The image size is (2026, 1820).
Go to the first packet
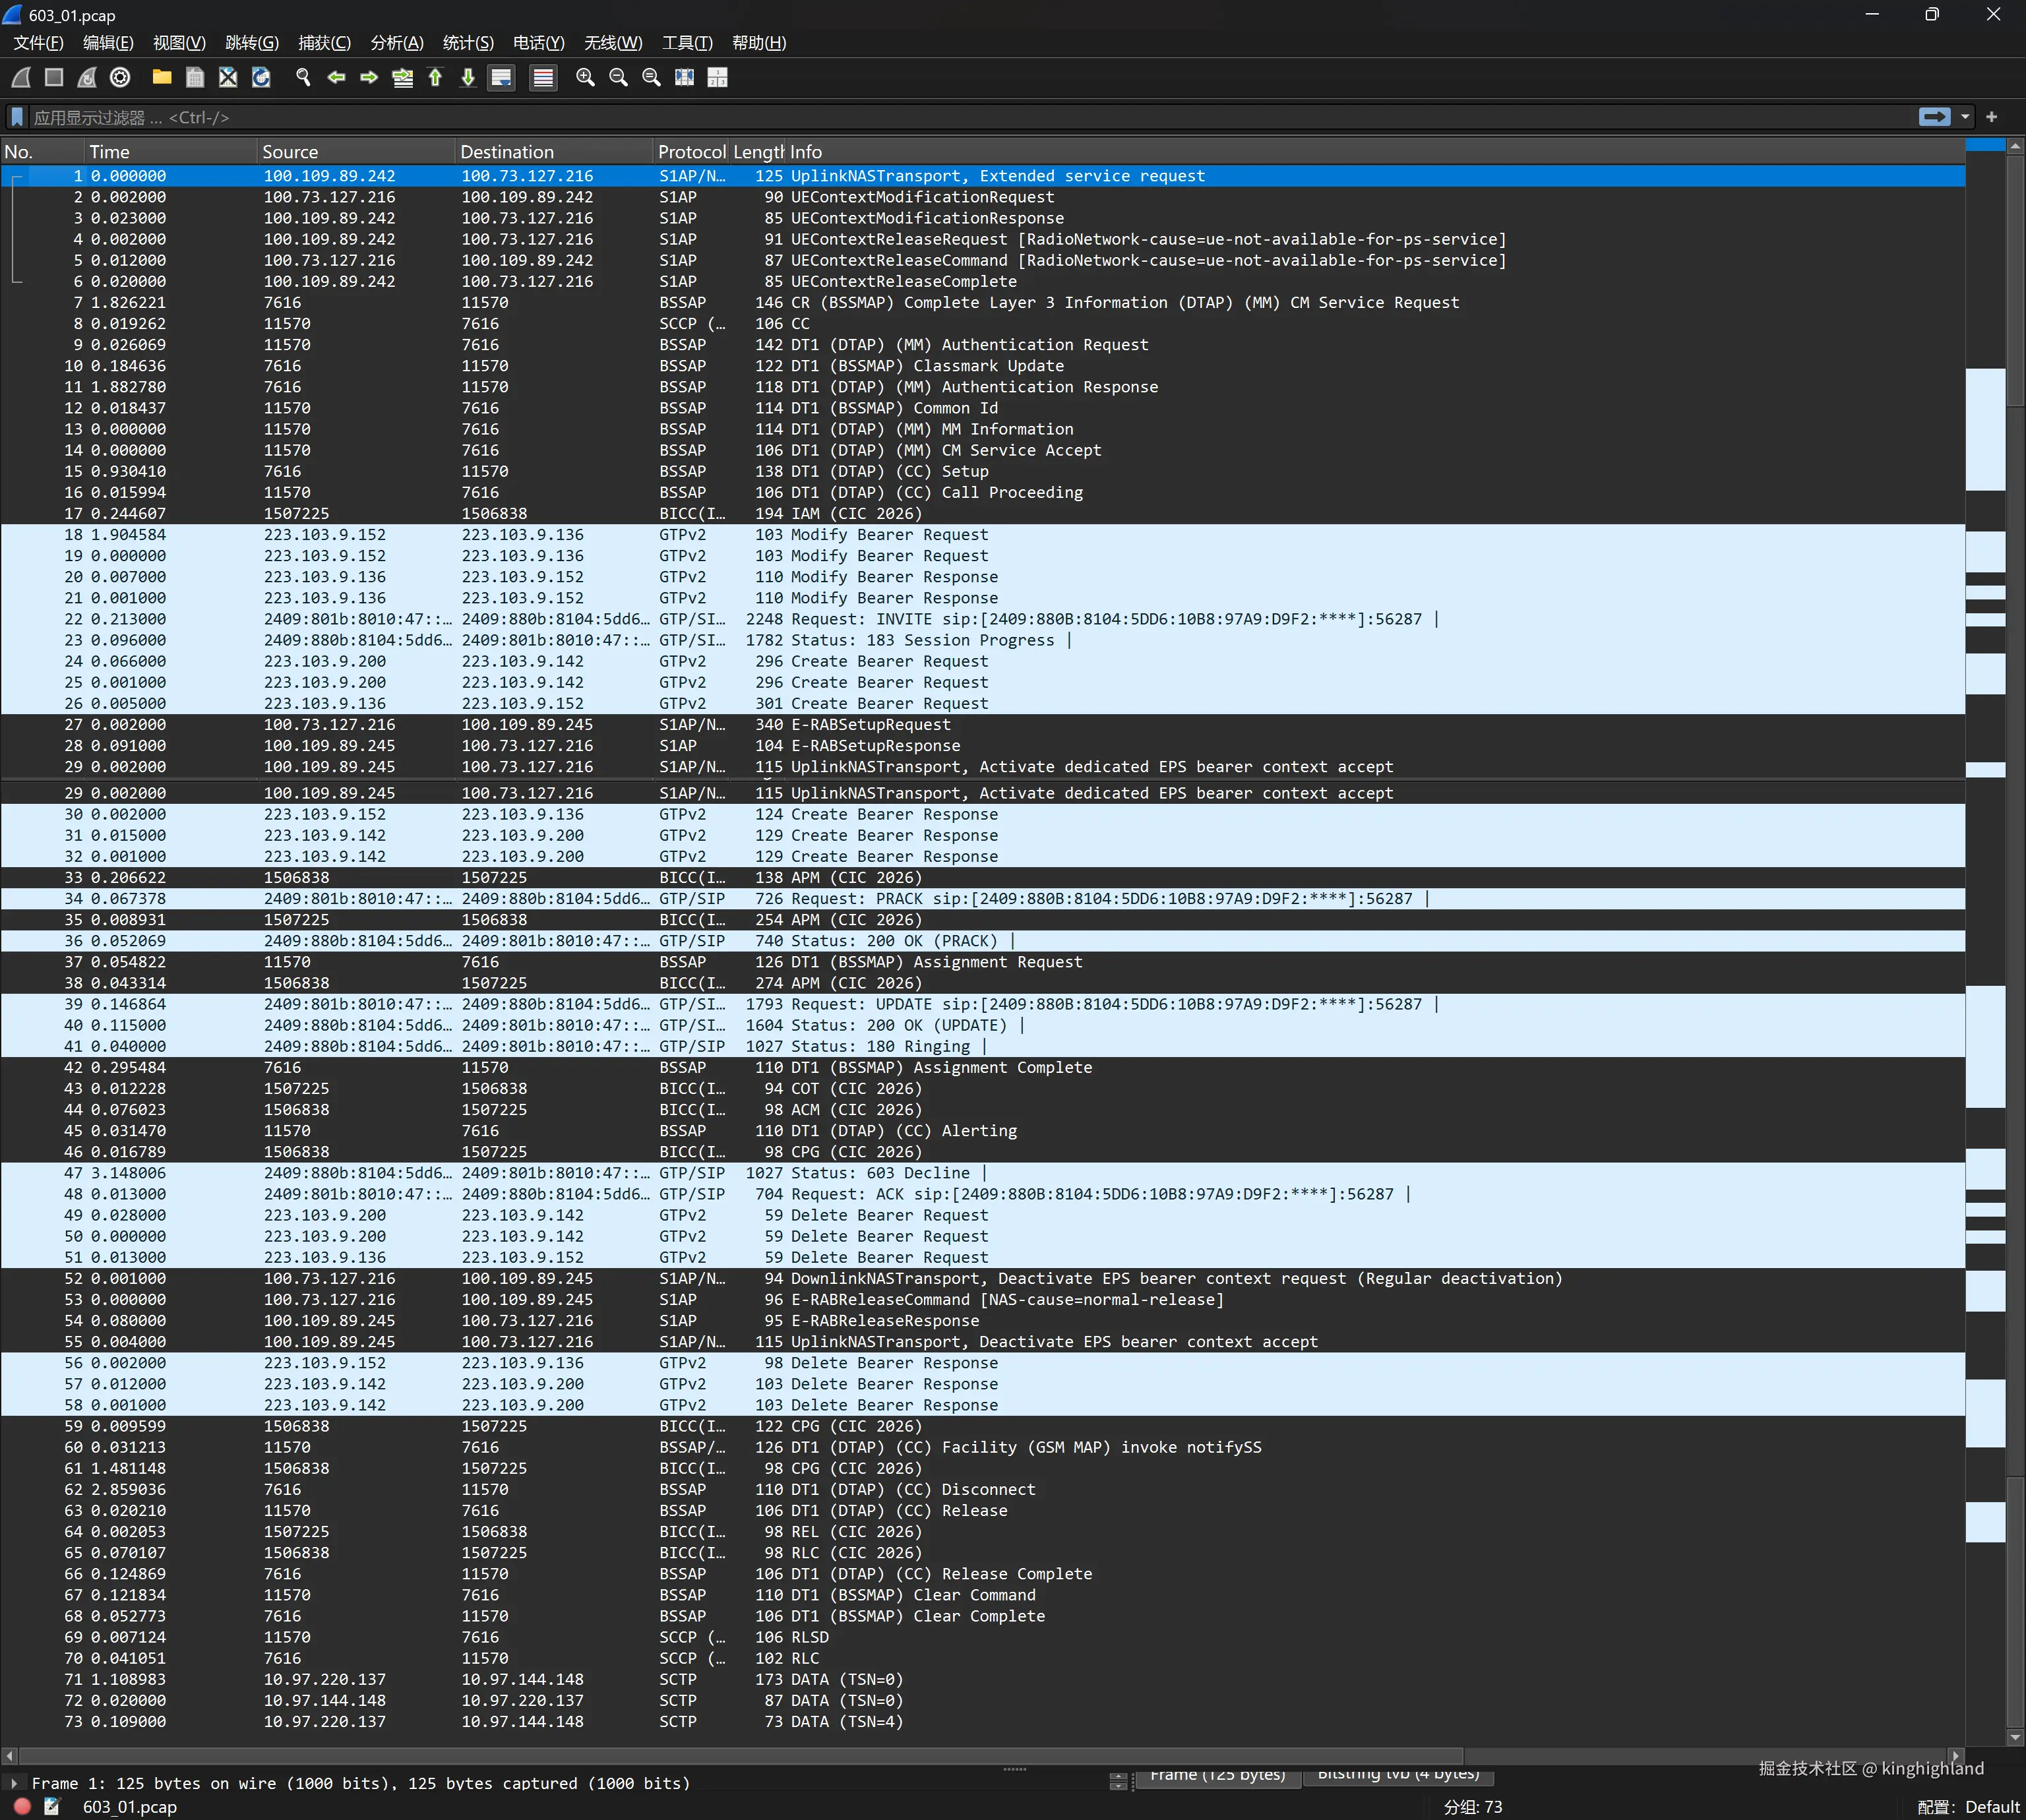tap(435, 78)
